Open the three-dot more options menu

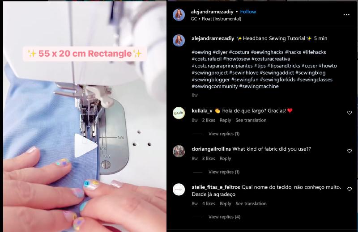[x=346, y=15]
